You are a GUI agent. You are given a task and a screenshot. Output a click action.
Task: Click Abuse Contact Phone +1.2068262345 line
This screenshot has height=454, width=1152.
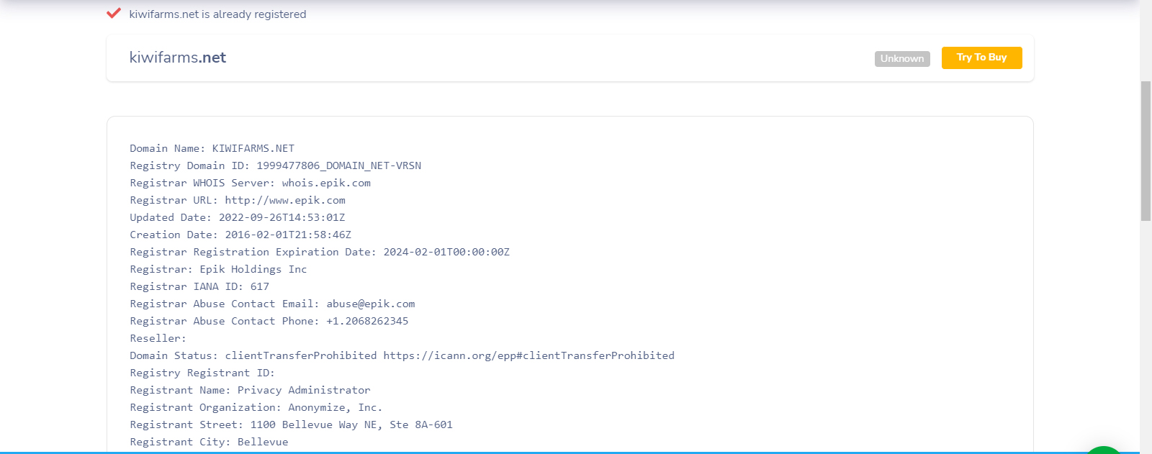(269, 321)
